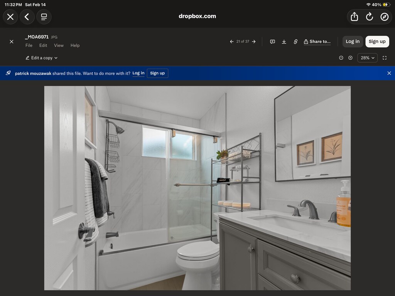Dismiss the blue sharing banner
Viewport: 395px width, 296px height.
(x=389, y=73)
